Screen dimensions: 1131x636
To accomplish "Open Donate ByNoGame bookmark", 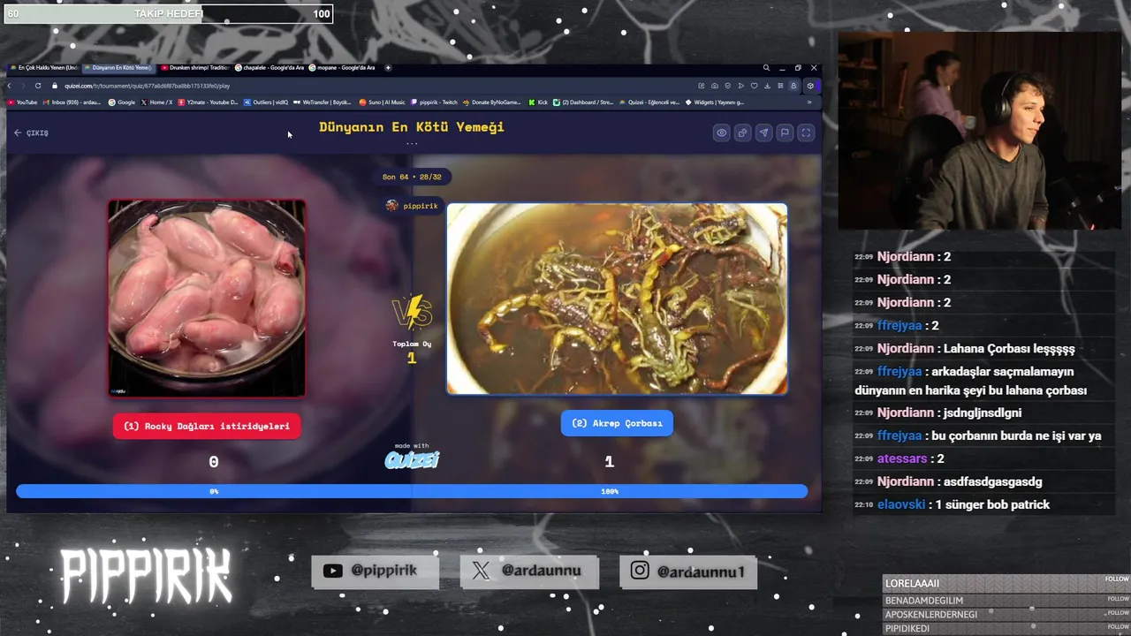I will pos(492,102).
